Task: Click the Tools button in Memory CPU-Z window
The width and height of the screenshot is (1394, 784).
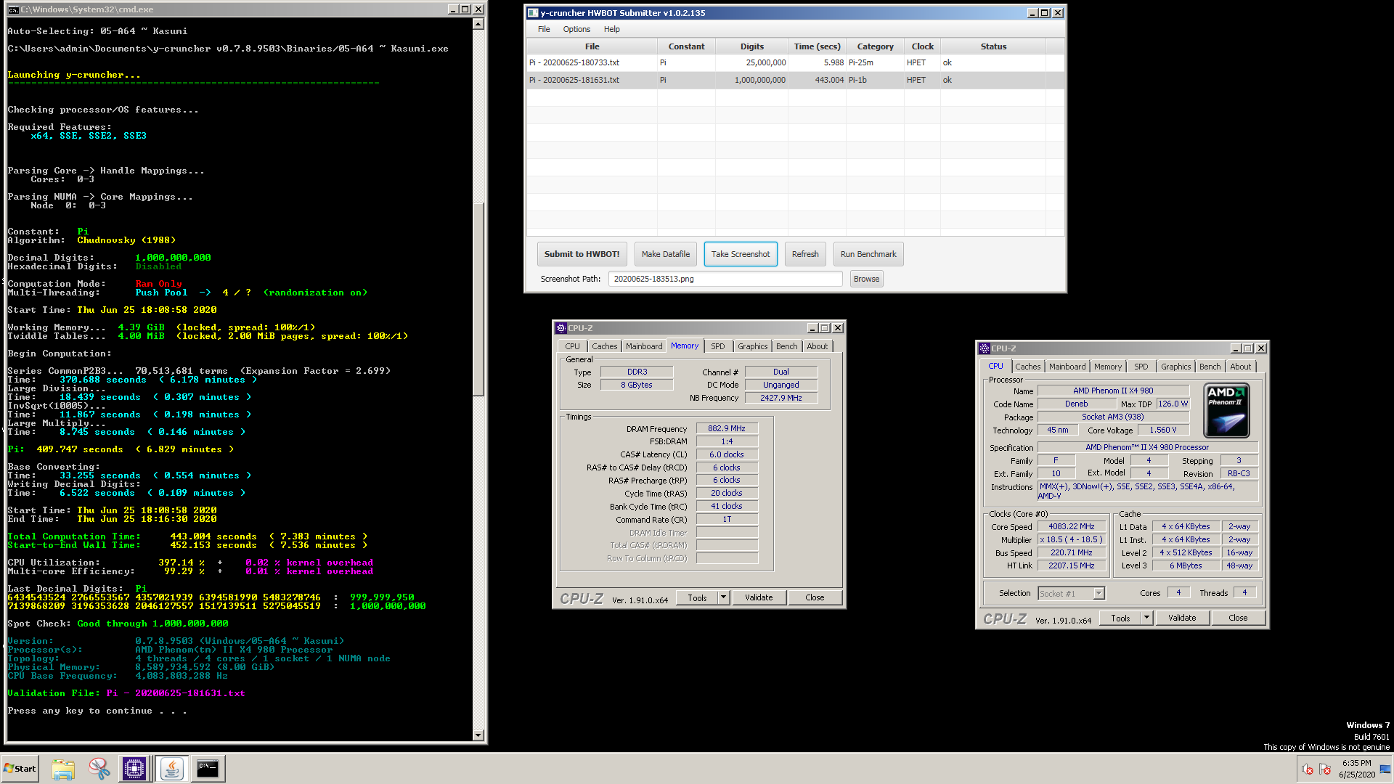Action: [x=697, y=597]
